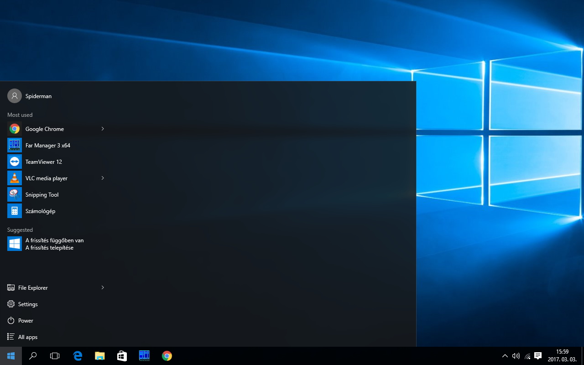Image resolution: width=584 pixels, height=365 pixels.
Task: Launch Számológép calculator app
Action: coord(40,211)
